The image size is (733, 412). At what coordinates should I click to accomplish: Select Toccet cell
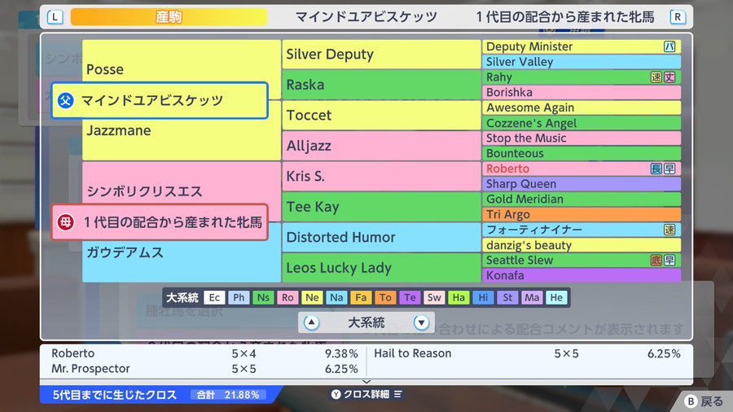pyautogui.click(x=381, y=115)
